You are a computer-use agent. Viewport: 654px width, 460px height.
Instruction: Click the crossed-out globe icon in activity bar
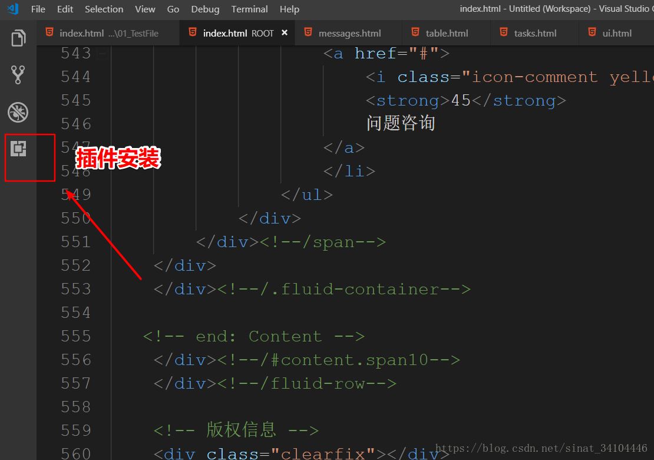[x=18, y=112]
